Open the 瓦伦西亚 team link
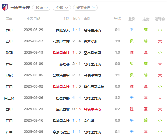The height and width of the screenshot is (139, 167). [x=63, y=109]
